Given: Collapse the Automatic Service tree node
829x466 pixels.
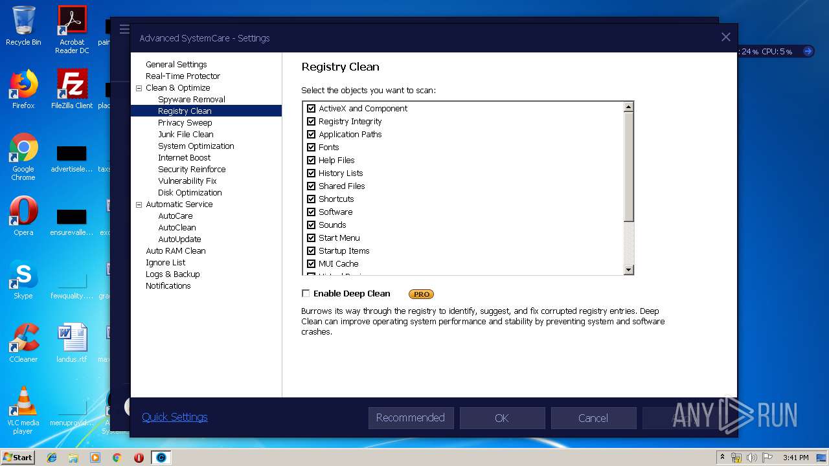Looking at the screenshot, I should (x=139, y=205).
